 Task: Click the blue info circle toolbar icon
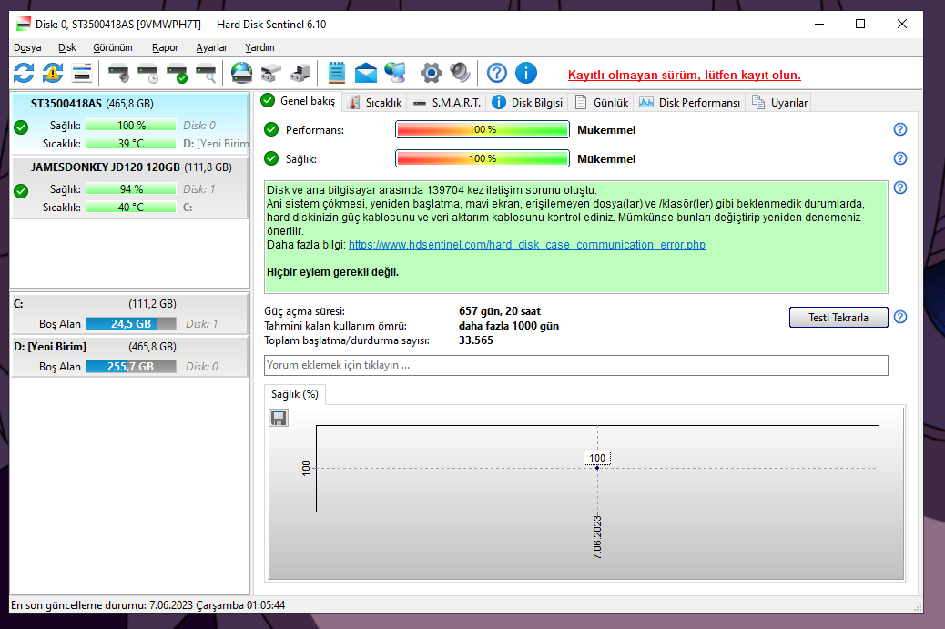point(525,74)
